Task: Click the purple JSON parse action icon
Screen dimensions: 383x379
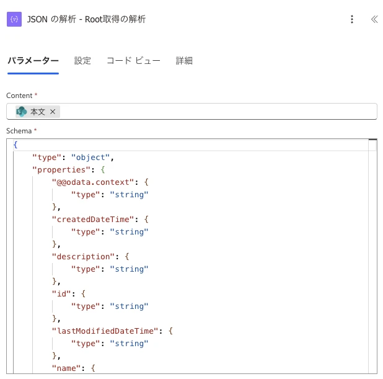Action: 14,19
